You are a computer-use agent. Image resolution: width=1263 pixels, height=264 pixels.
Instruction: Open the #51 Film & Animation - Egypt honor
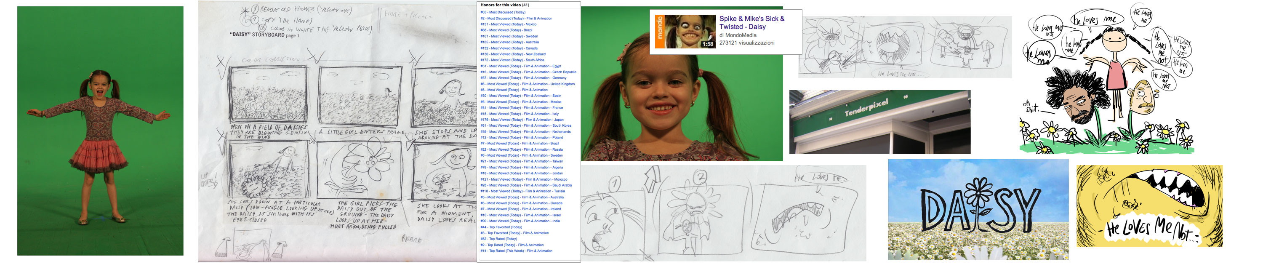pos(521,66)
